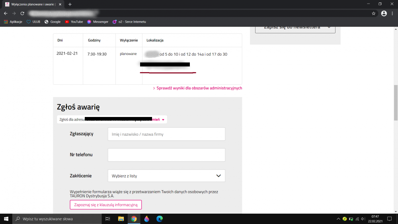Screen dimensions: 398x224
Task: Expand the Zakłócenie 'Wybierz z listy' dropdown
Action: pos(166,176)
